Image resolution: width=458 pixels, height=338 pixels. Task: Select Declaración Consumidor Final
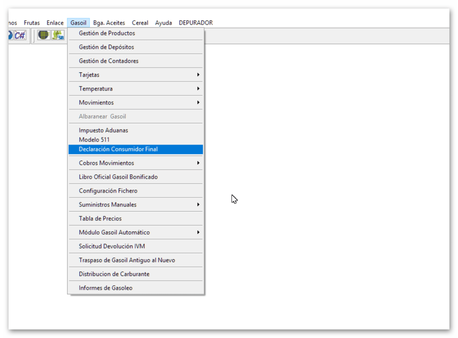(118, 149)
